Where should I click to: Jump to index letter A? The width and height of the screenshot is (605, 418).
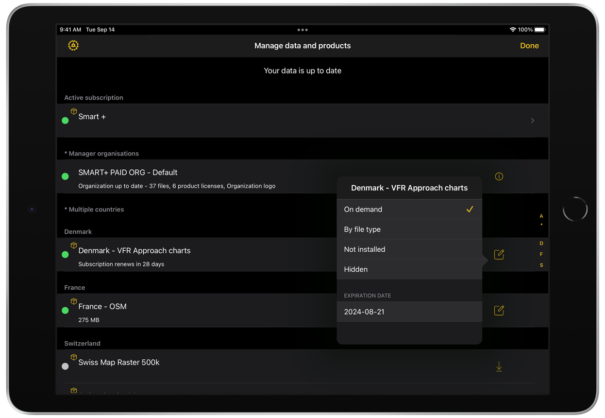541,216
